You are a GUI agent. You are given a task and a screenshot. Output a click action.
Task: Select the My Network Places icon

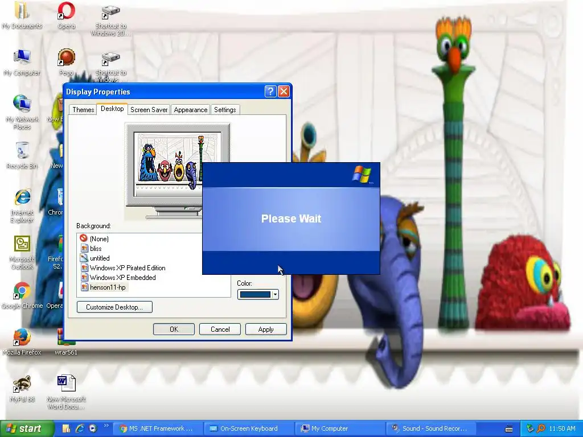[22, 112]
